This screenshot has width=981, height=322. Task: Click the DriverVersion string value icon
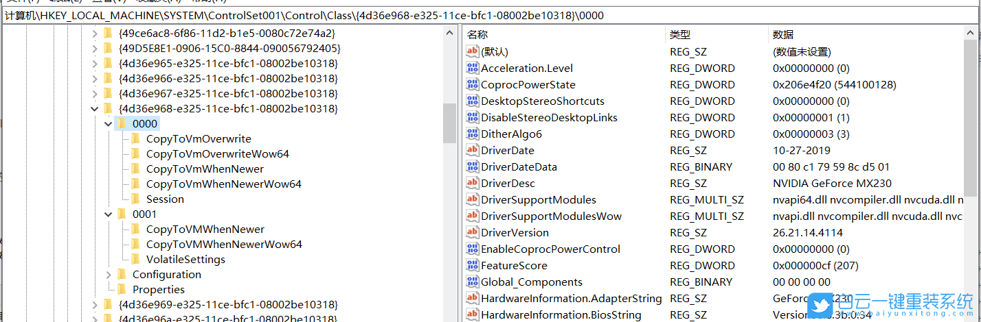click(x=472, y=233)
